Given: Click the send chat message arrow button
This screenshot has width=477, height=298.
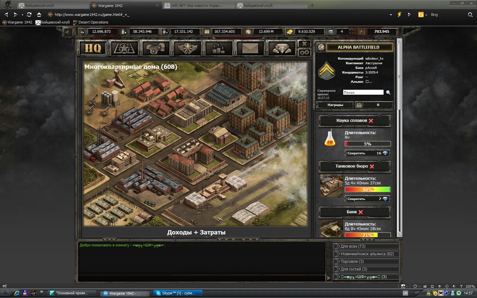Looking at the screenshot, I should click(329, 278).
